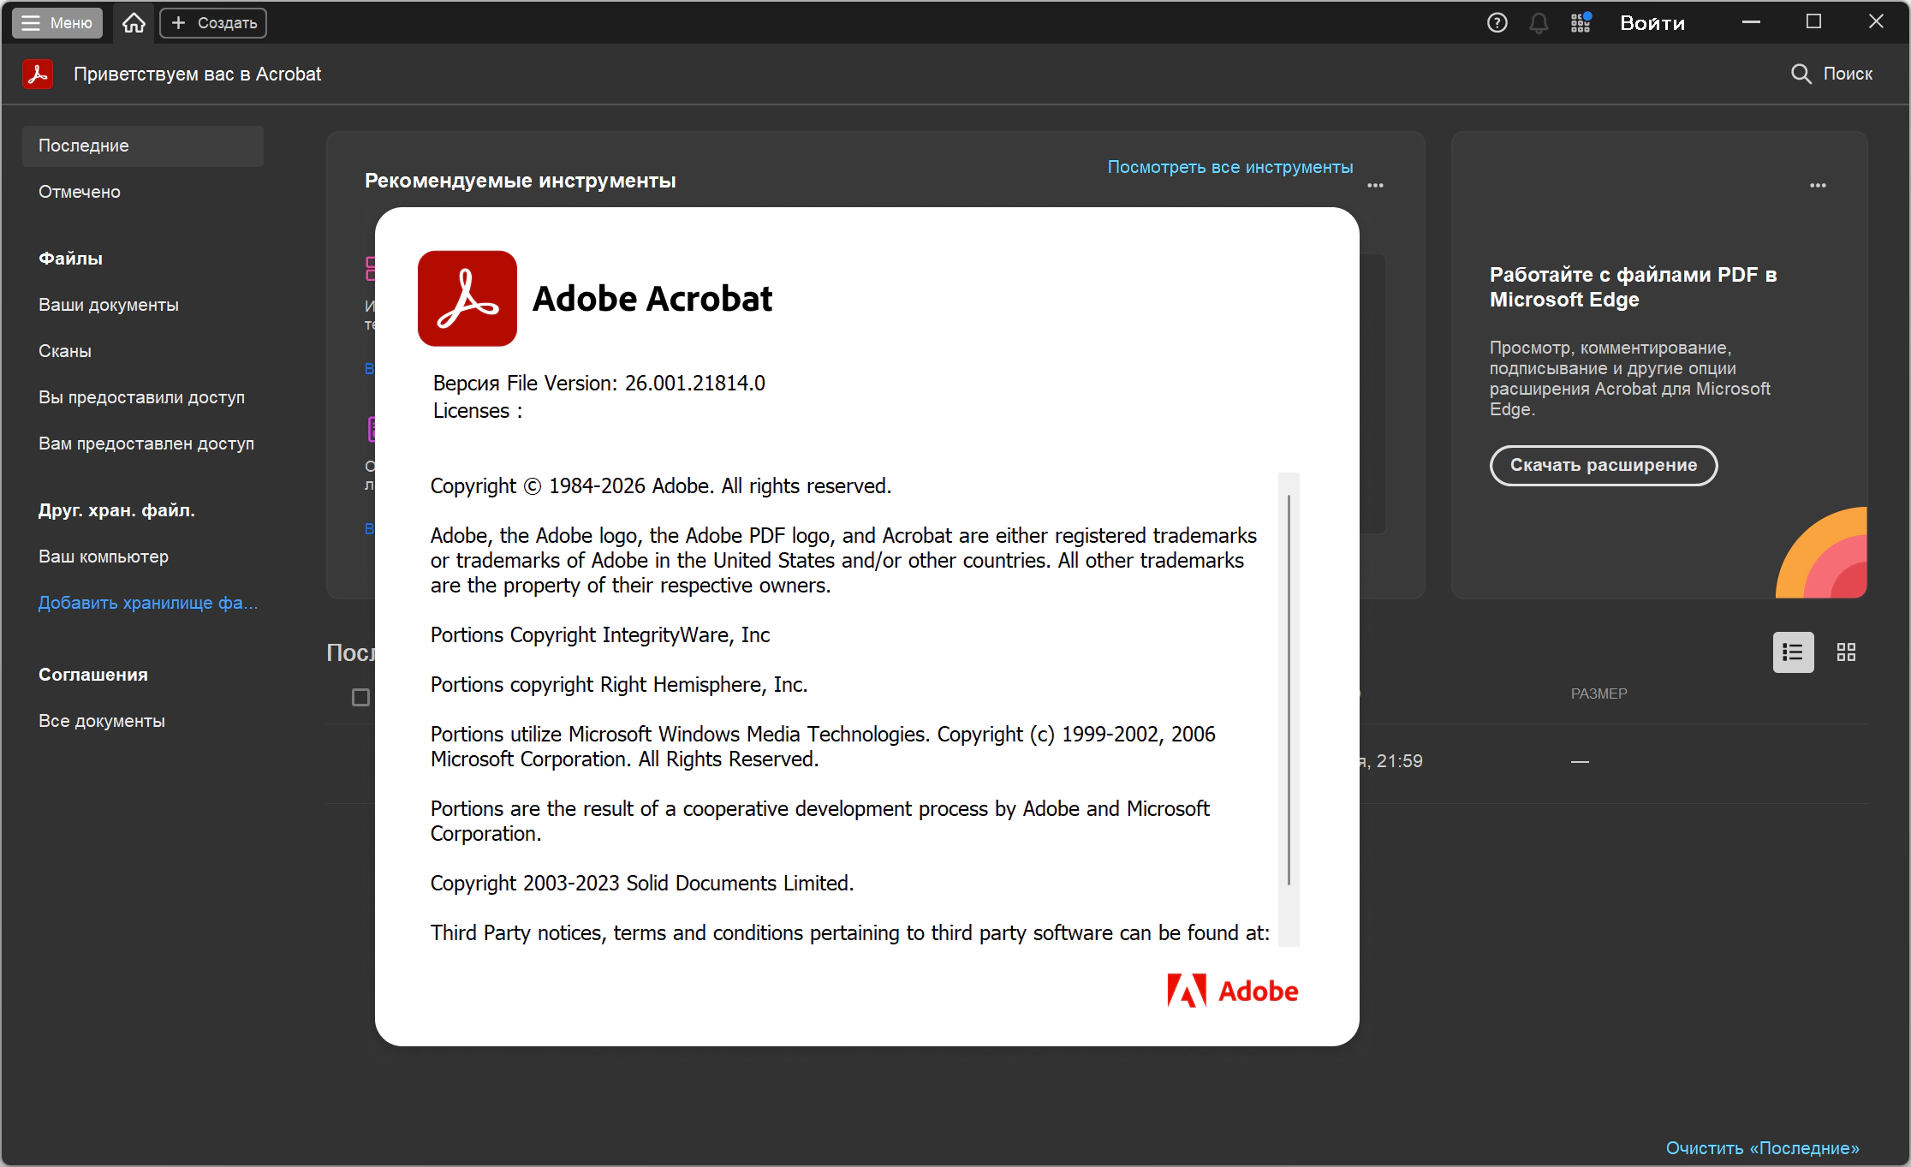
Task: Switch to list view icon
Action: pos(1793,652)
